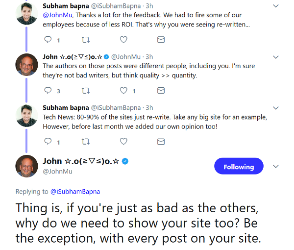Screen dimensions: 294x250
Task: Open more options chevron beside Following button
Action: tap(276, 167)
